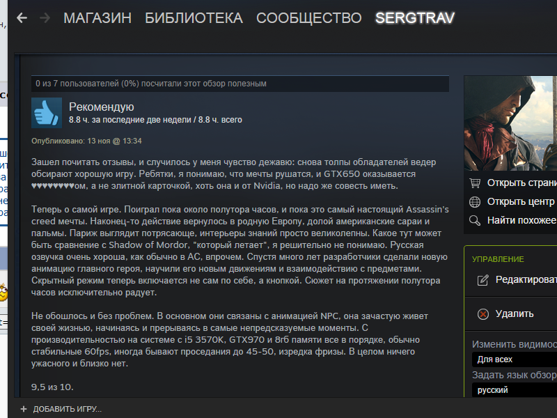This screenshot has width=557, height=418.
Task: Click the 'Открыть центр' link
Action: (x=521, y=201)
